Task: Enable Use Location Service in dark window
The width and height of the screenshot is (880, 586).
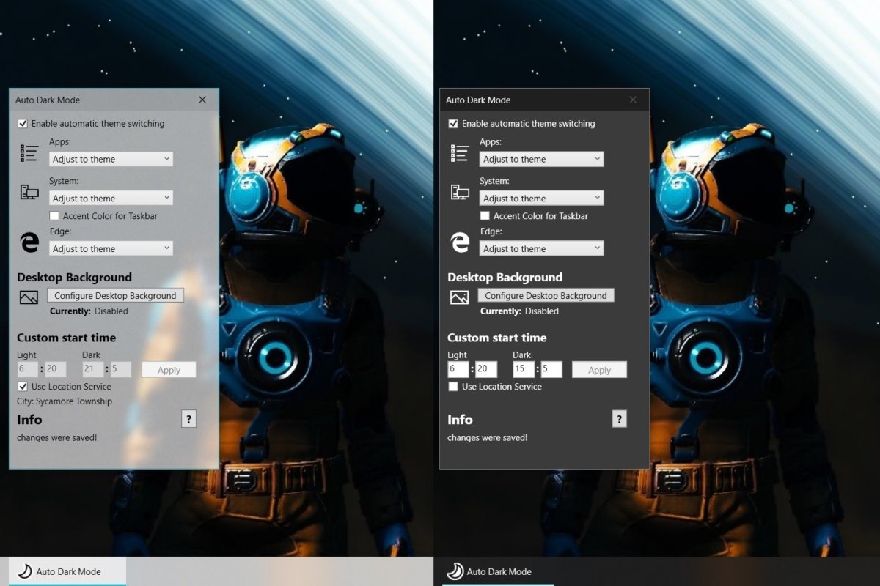Action: [x=453, y=387]
